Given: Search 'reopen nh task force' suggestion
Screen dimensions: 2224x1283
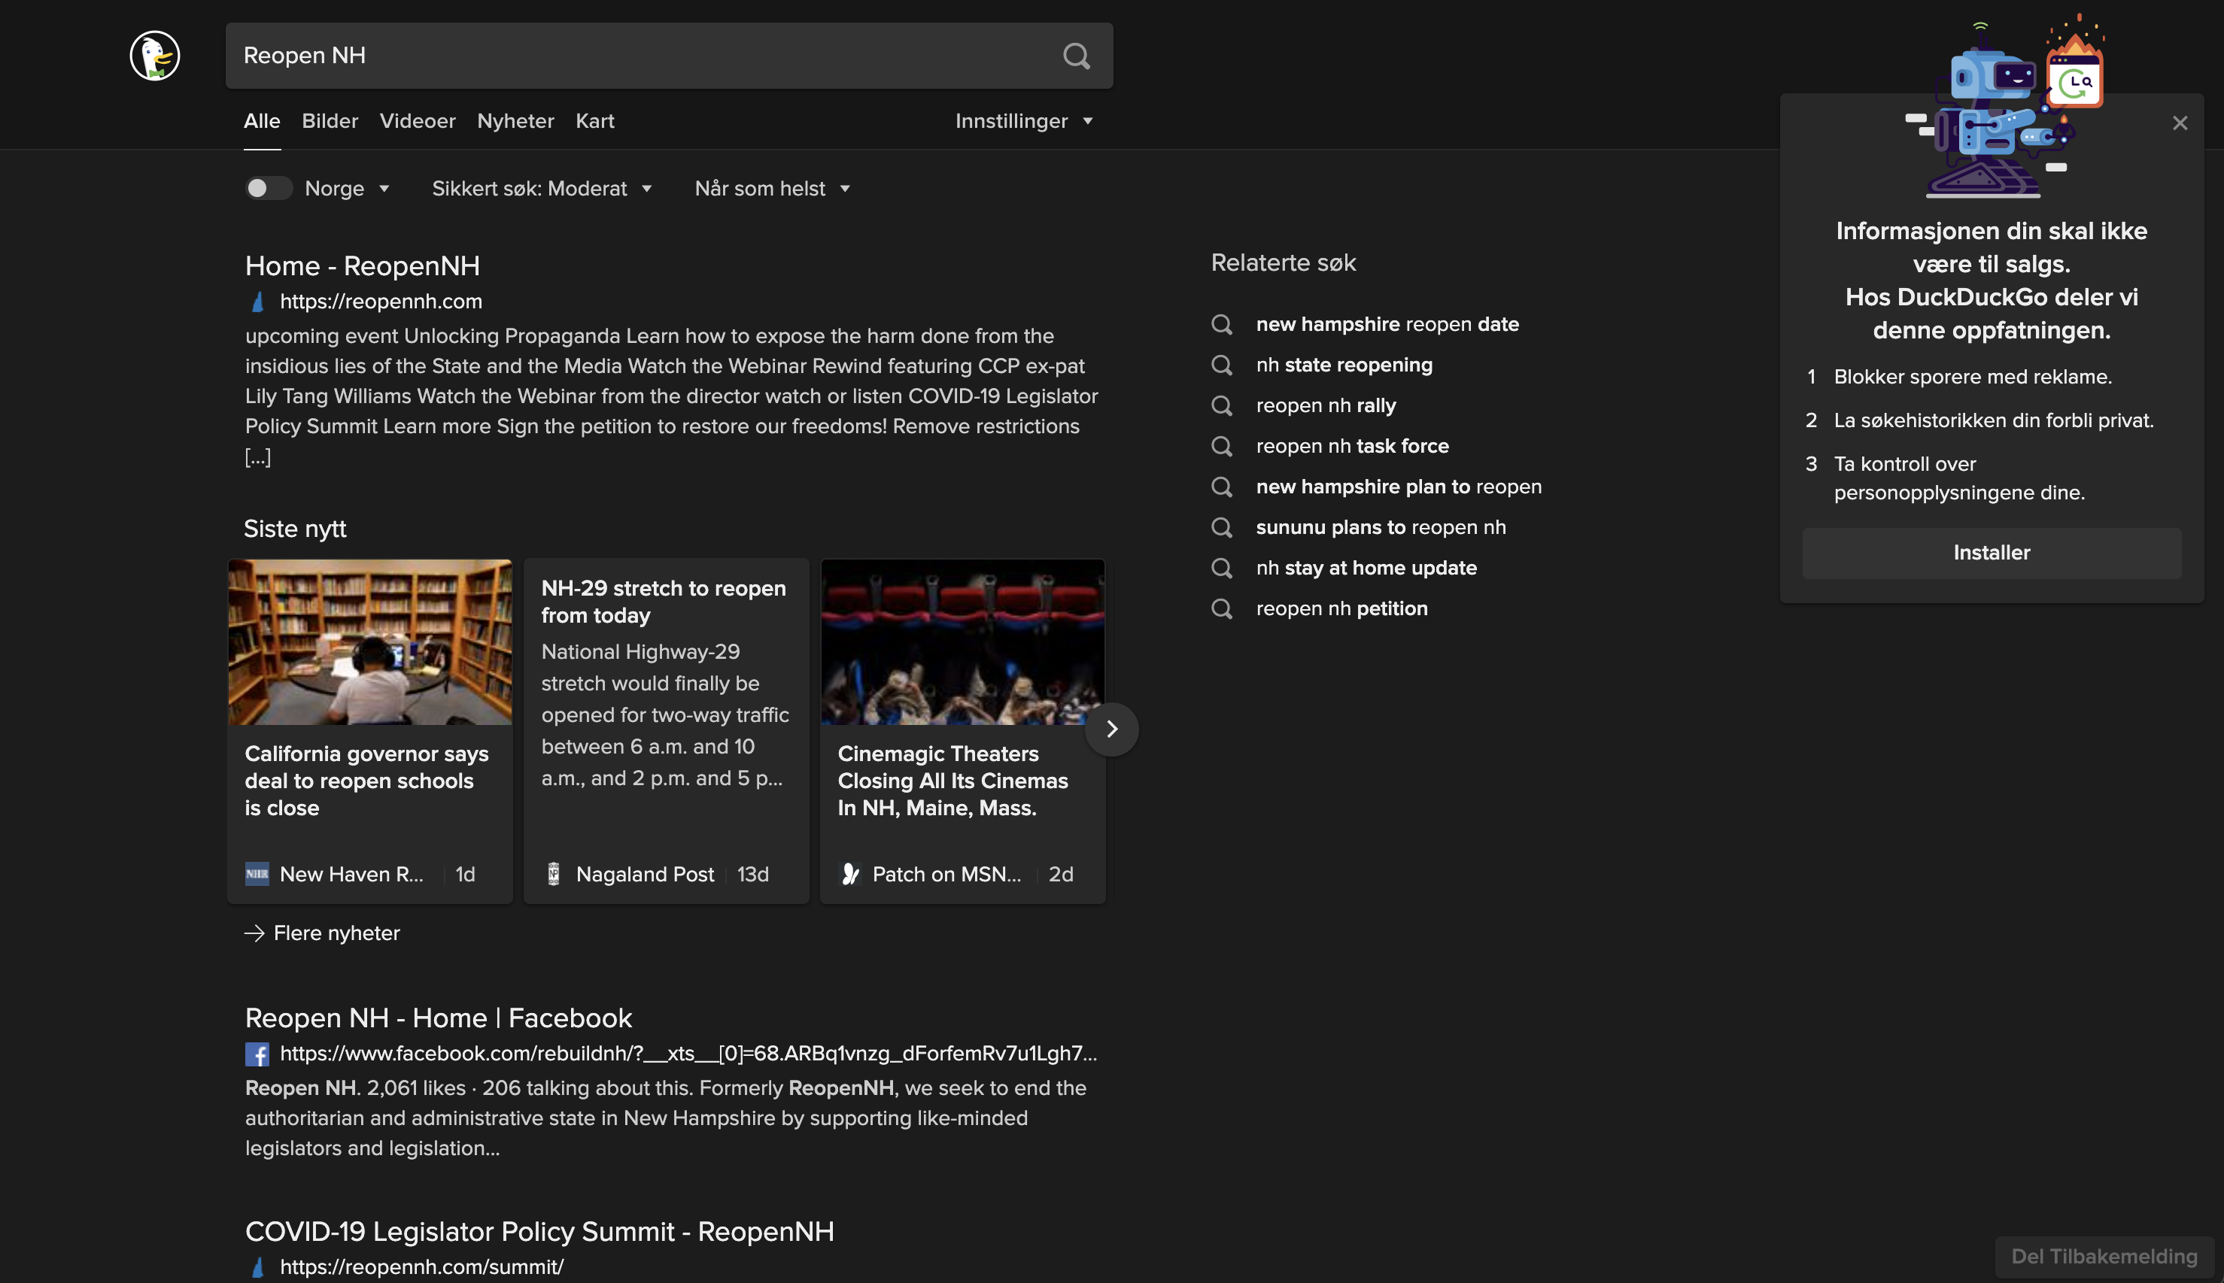Looking at the screenshot, I should point(1352,446).
